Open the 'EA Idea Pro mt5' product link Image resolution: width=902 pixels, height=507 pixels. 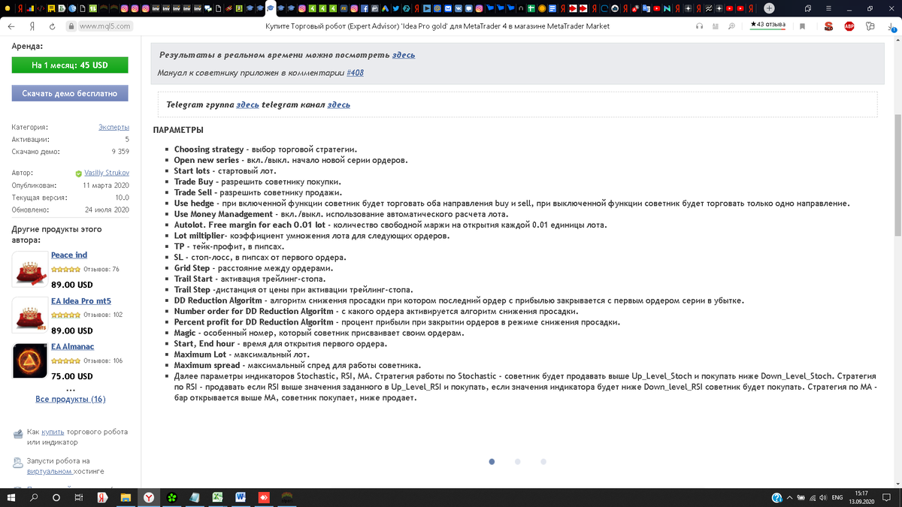[x=81, y=301]
